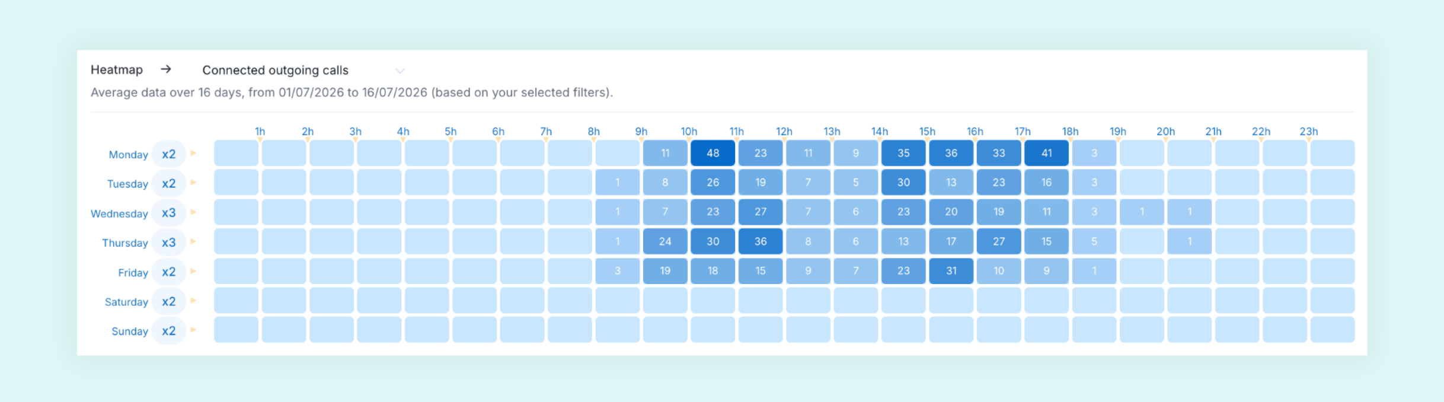The height and width of the screenshot is (402, 1444).
Task: Click the arrow icon next to Heatmap
Action: [166, 69]
